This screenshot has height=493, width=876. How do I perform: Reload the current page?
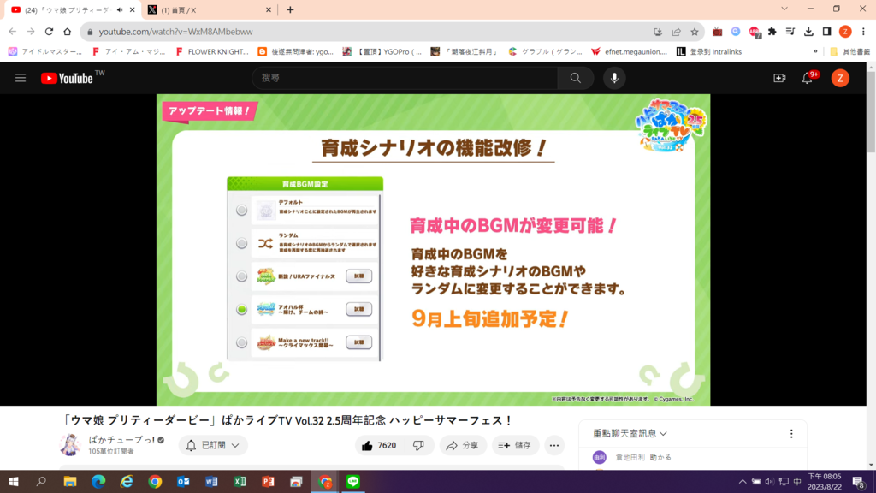coord(49,32)
